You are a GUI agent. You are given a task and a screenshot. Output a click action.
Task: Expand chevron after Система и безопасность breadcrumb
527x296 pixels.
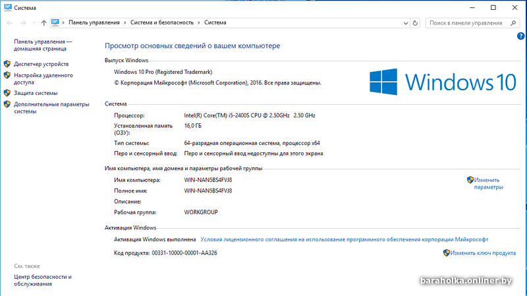[199, 22]
